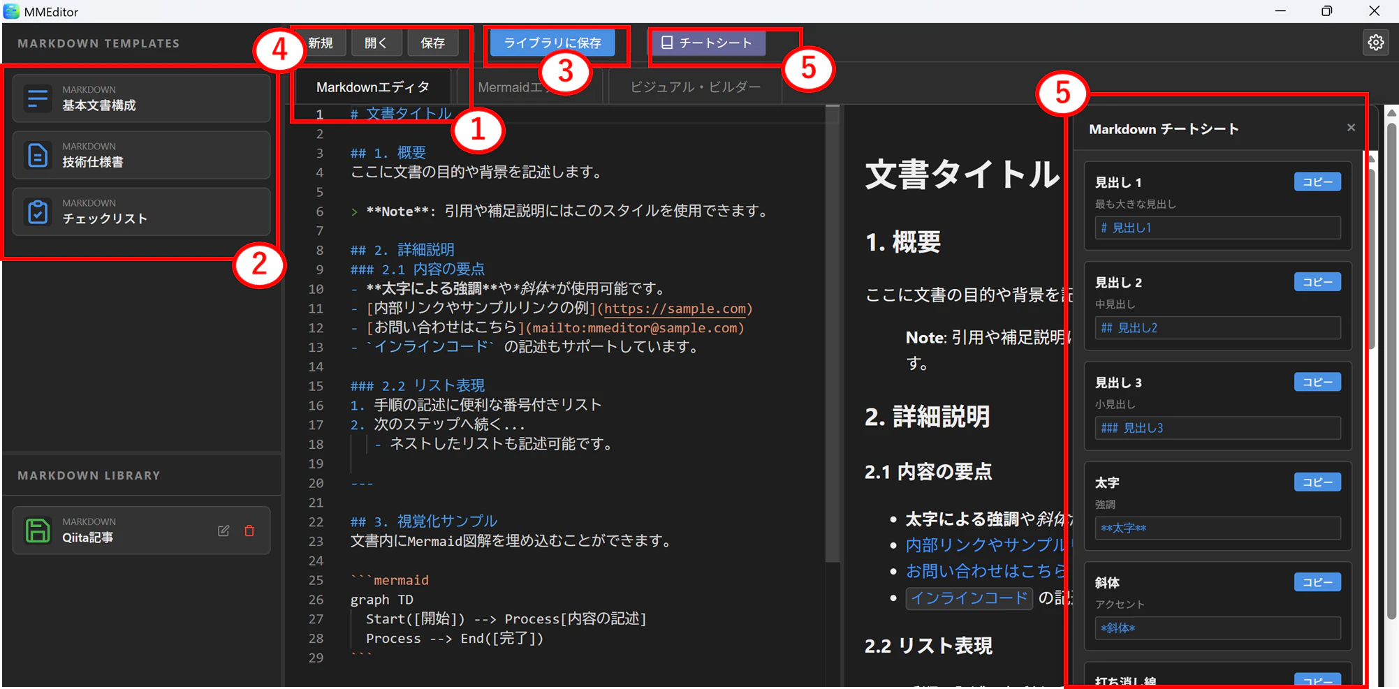Click the '## 1. 概要' heading in editor
The height and width of the screenshot is (689, 1399).
point(388,153)
